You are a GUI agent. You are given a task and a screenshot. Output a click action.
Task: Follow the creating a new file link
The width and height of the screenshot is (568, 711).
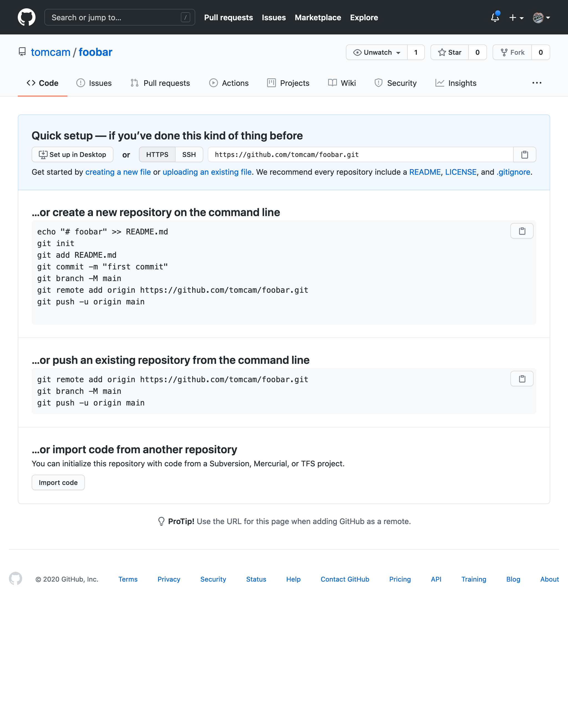click(118, 172)
